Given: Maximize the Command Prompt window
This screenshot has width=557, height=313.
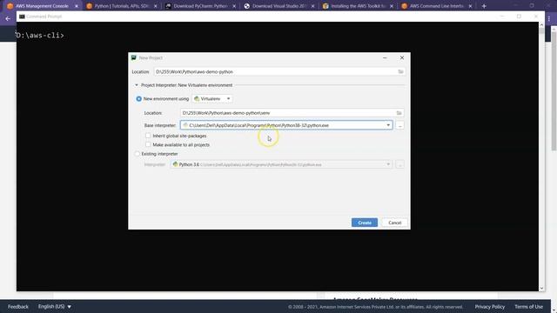Looking at the screenshot, I should [x=519, y=17].
